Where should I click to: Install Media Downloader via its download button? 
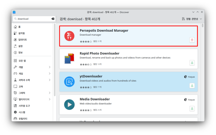[x=192, y=109]
